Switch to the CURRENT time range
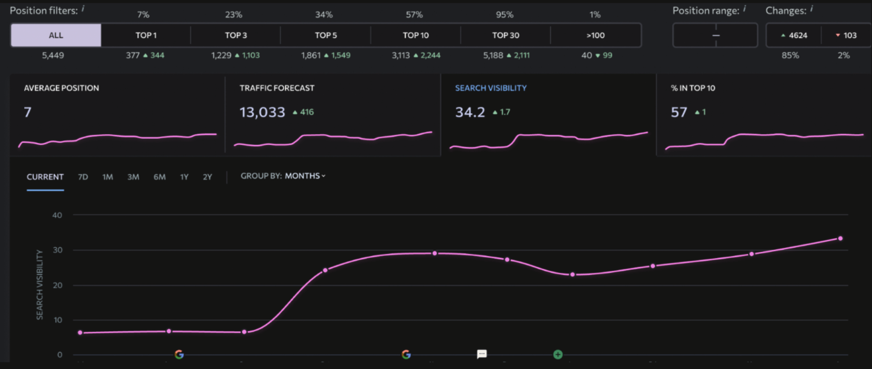This screenshot has height=369, width=872. pos(45,177)
